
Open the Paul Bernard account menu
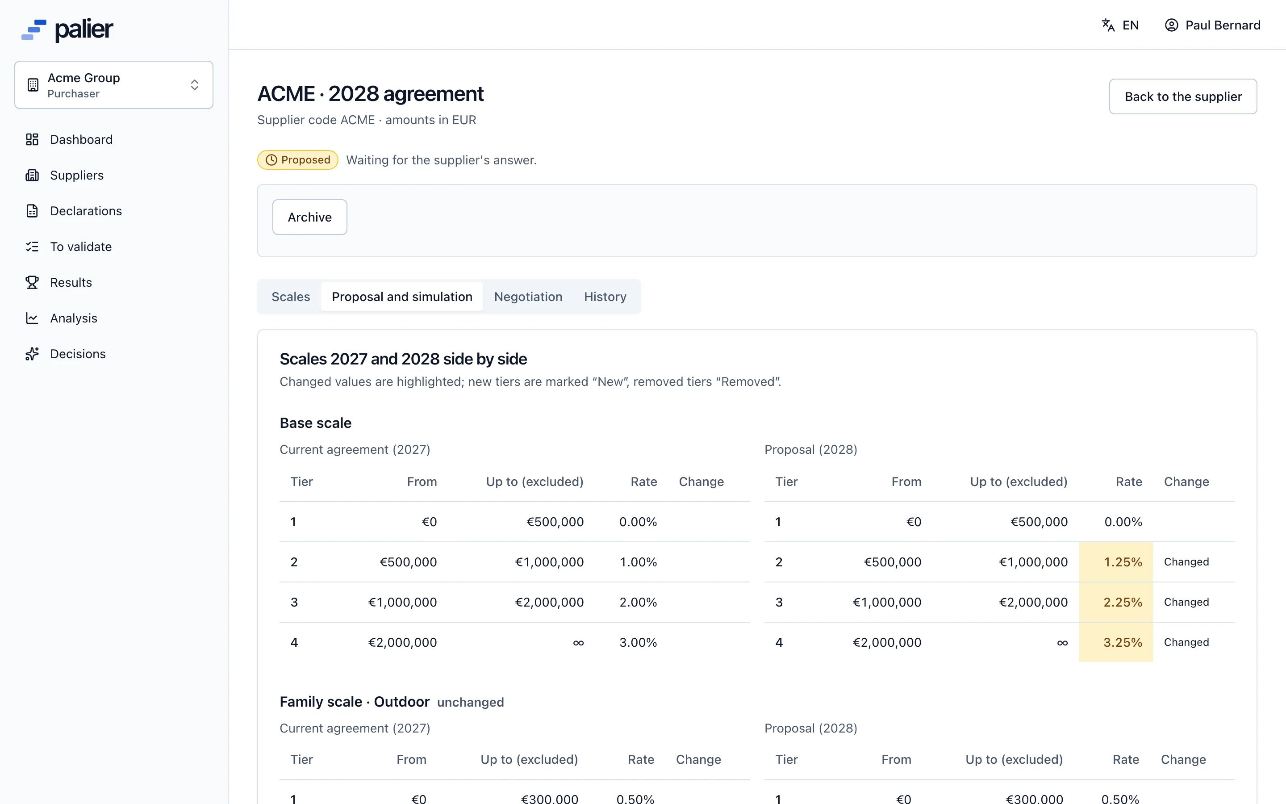click(x=1212, y=25)
